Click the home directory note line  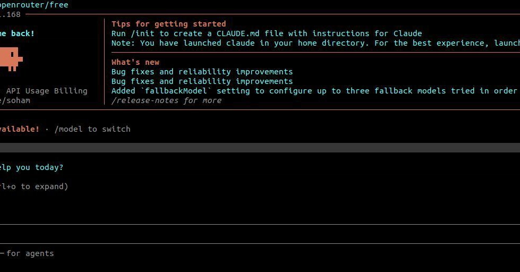(316, 43)
